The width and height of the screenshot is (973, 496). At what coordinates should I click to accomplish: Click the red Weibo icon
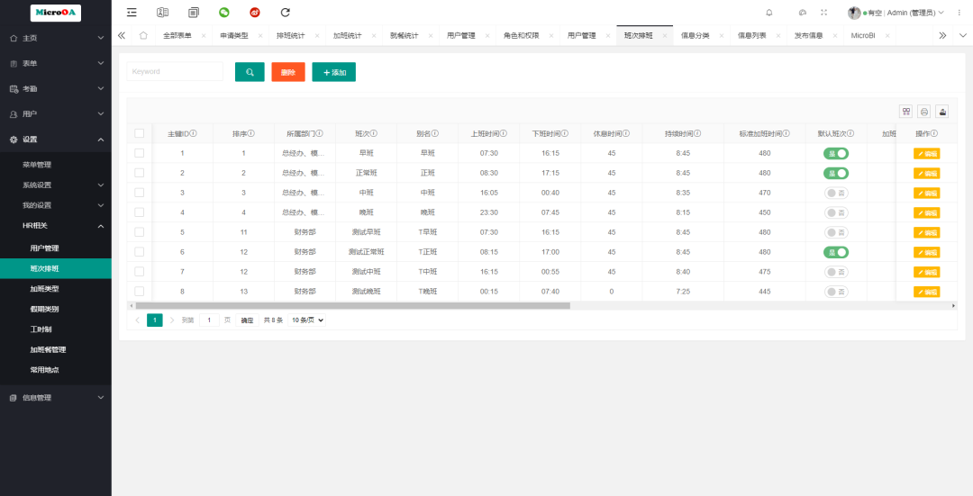point(254,13)
